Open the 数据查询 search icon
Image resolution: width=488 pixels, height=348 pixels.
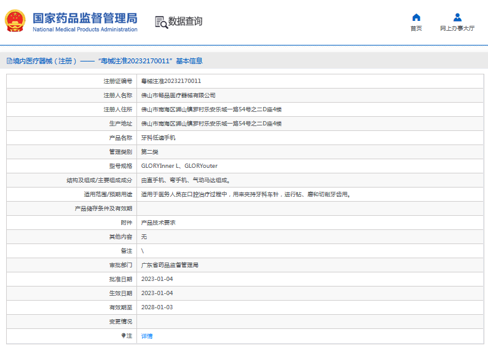[161, 22]
